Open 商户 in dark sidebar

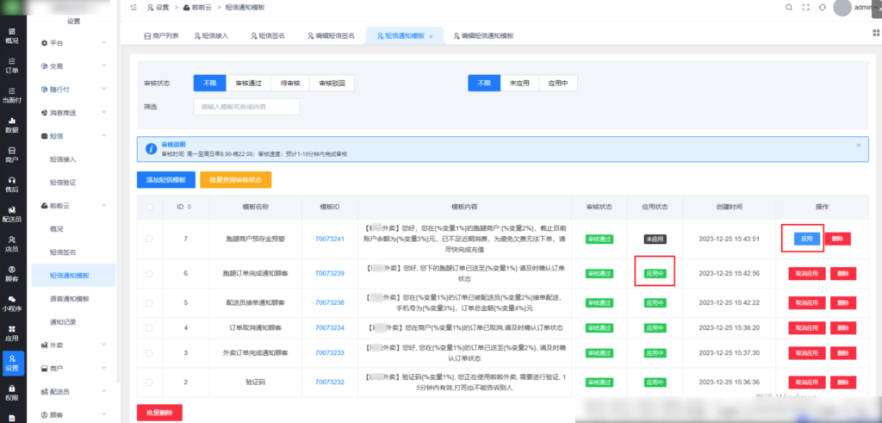point(12,155)
